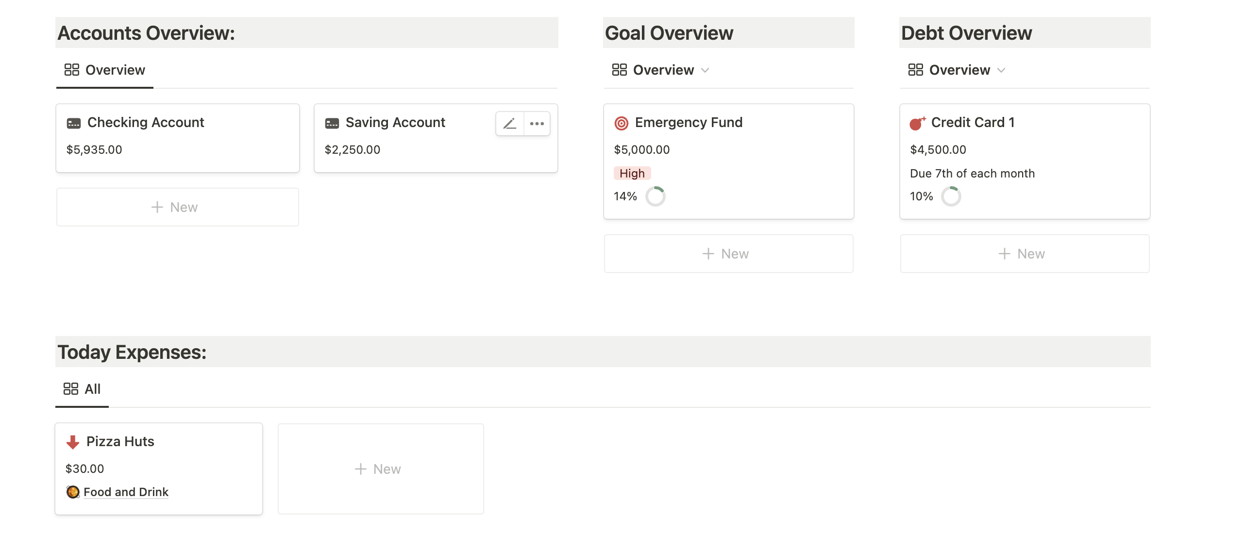Add a new expense with the New card

pyautogui.click(x=381, y=469)
